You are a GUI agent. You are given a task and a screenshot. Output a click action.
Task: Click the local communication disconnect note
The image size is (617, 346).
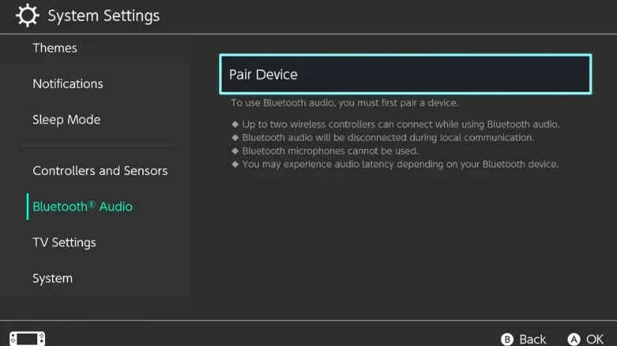(388, 137)
